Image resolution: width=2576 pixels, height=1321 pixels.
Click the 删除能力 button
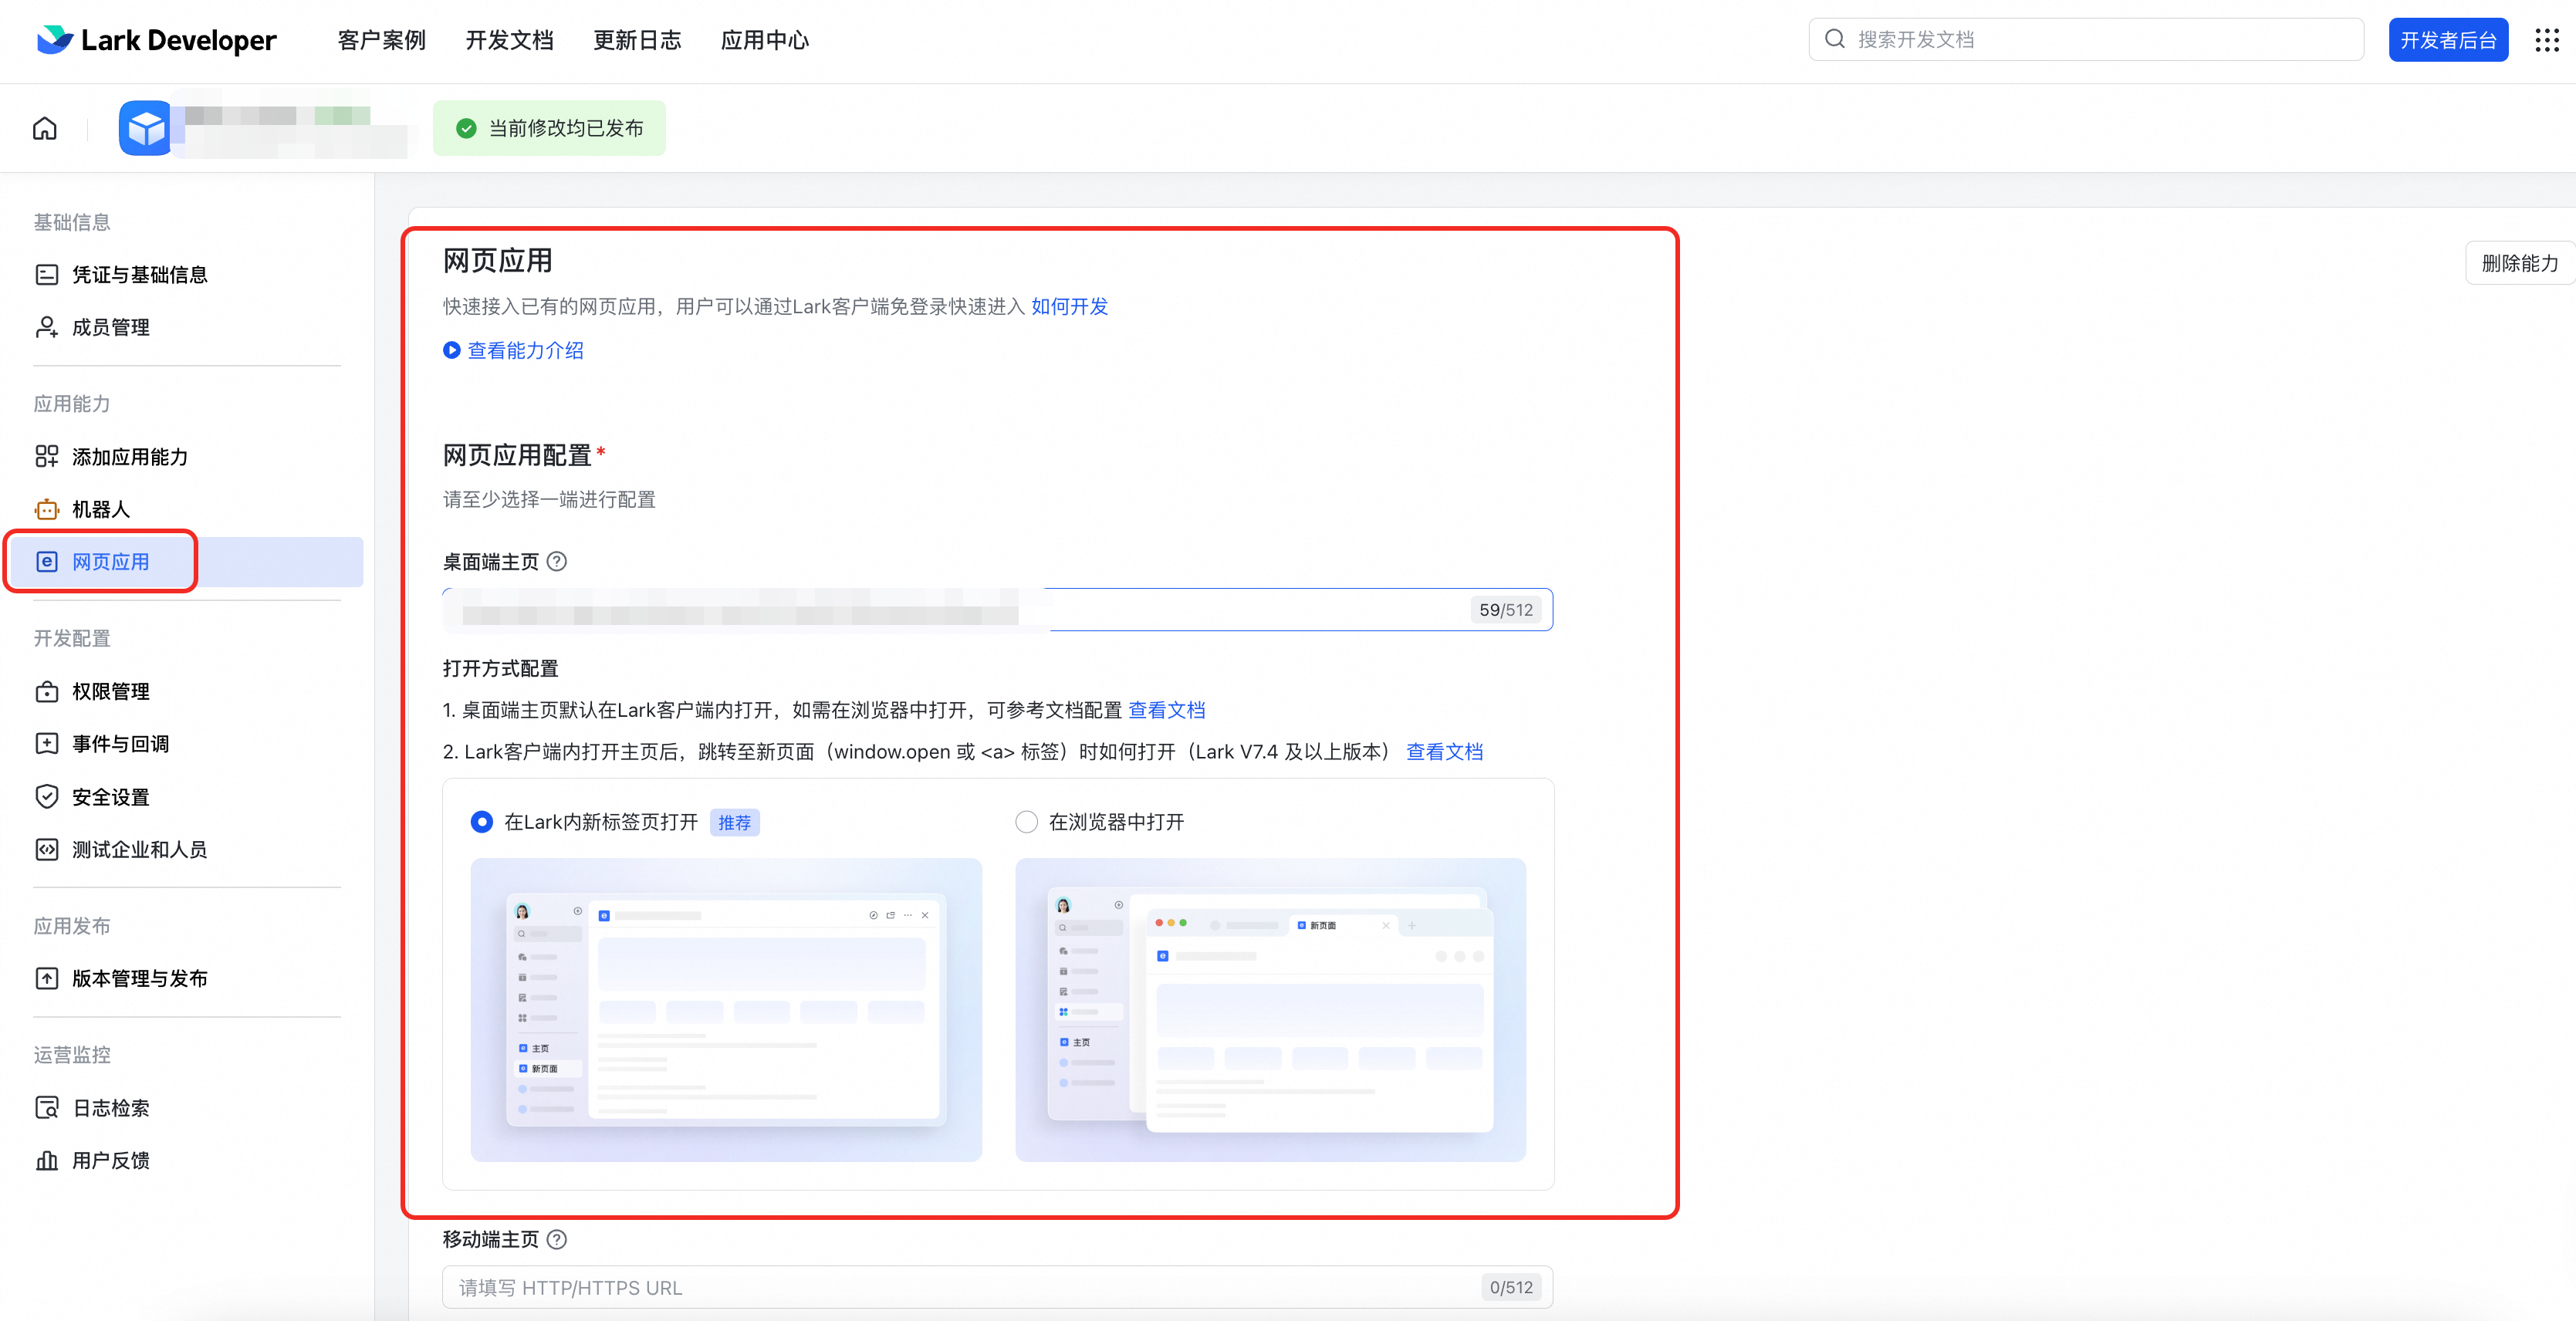(2518, 263)
